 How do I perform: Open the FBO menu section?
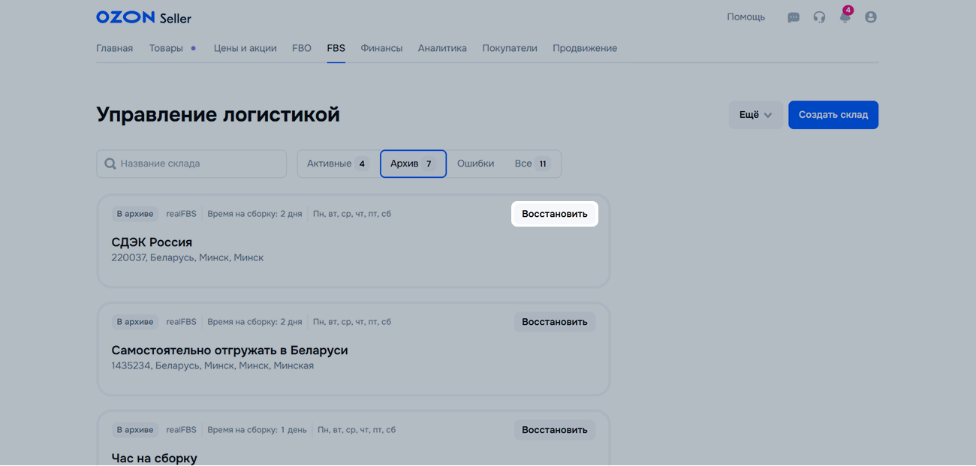(x=301, y=48)
